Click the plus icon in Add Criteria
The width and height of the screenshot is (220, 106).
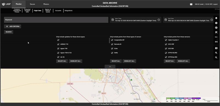click(7, 26)
